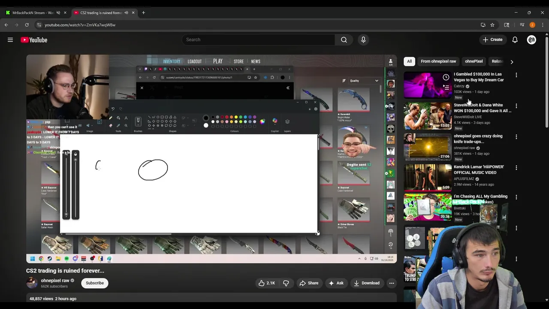The width and height of the screenshot is (549, 309).
Task: Close the CS2 trading tab
Action: click(133, 12)
